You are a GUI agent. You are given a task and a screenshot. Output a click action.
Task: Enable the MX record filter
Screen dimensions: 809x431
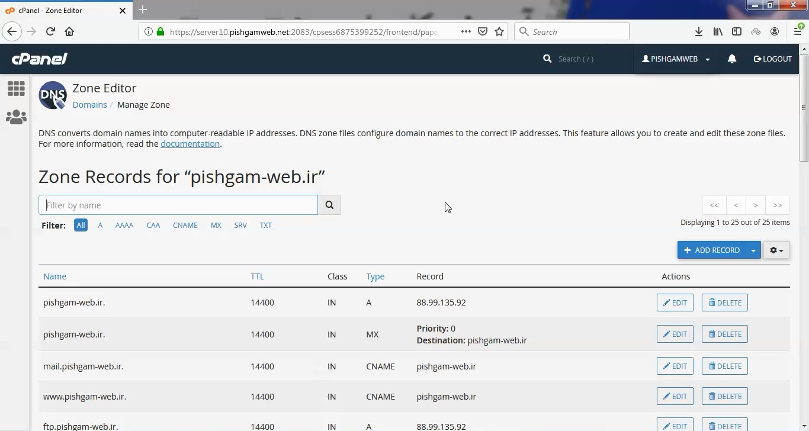[x=216, y=225]
